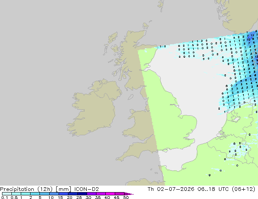
Task: Click the legend label '15'
Action: tap(60, 197)
